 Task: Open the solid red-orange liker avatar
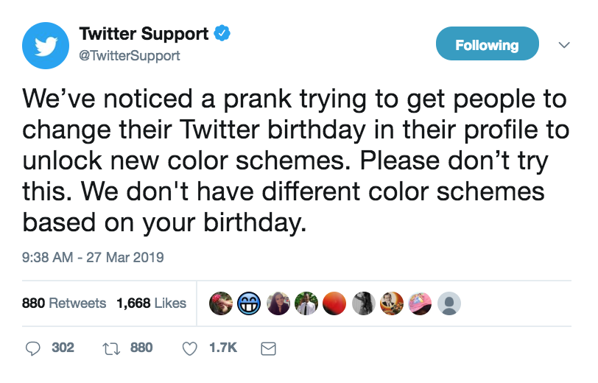[336, 303]
